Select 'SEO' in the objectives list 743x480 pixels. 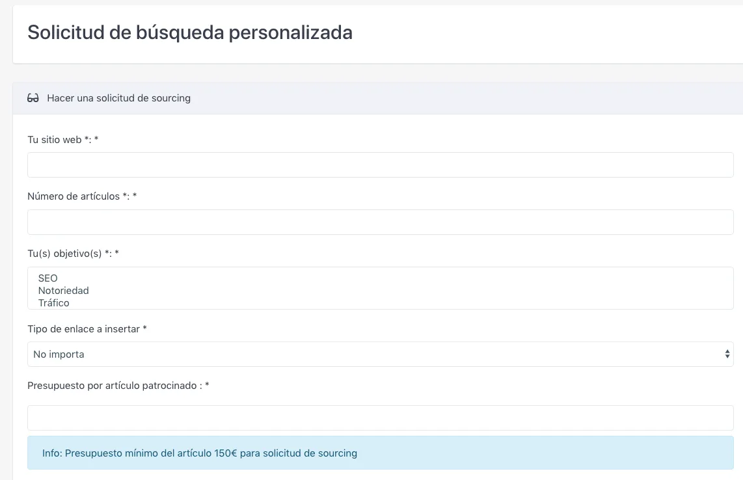click(48, 278)
